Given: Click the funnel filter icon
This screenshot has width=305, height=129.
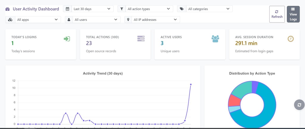Looking at the screenshot, I should (x=122, y=9).
